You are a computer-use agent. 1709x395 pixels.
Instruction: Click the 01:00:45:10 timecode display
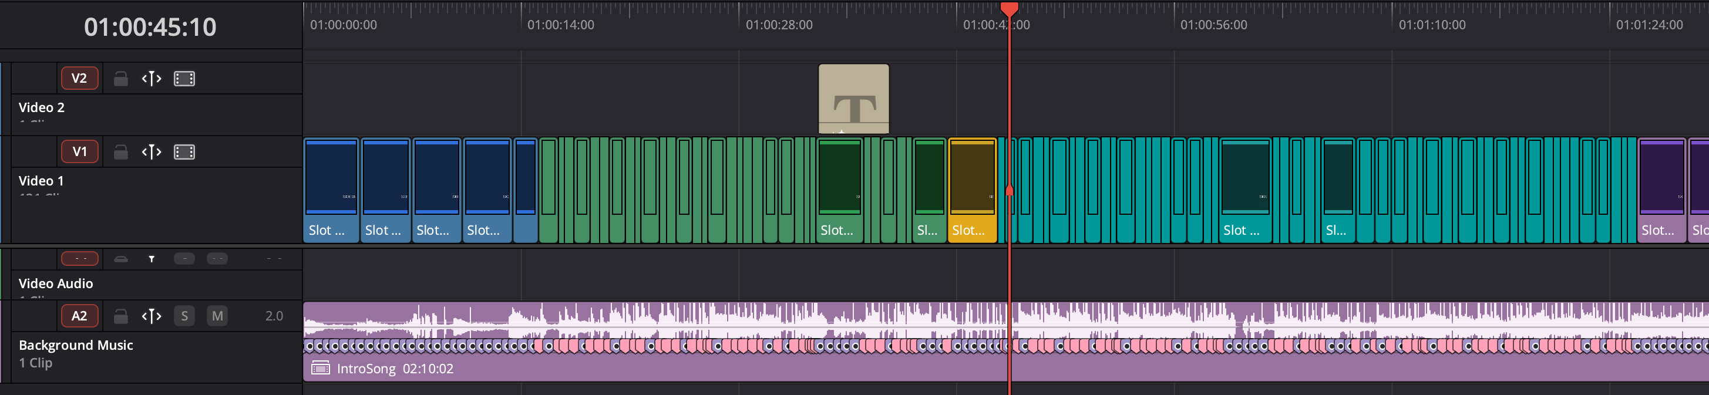[150, 26]
